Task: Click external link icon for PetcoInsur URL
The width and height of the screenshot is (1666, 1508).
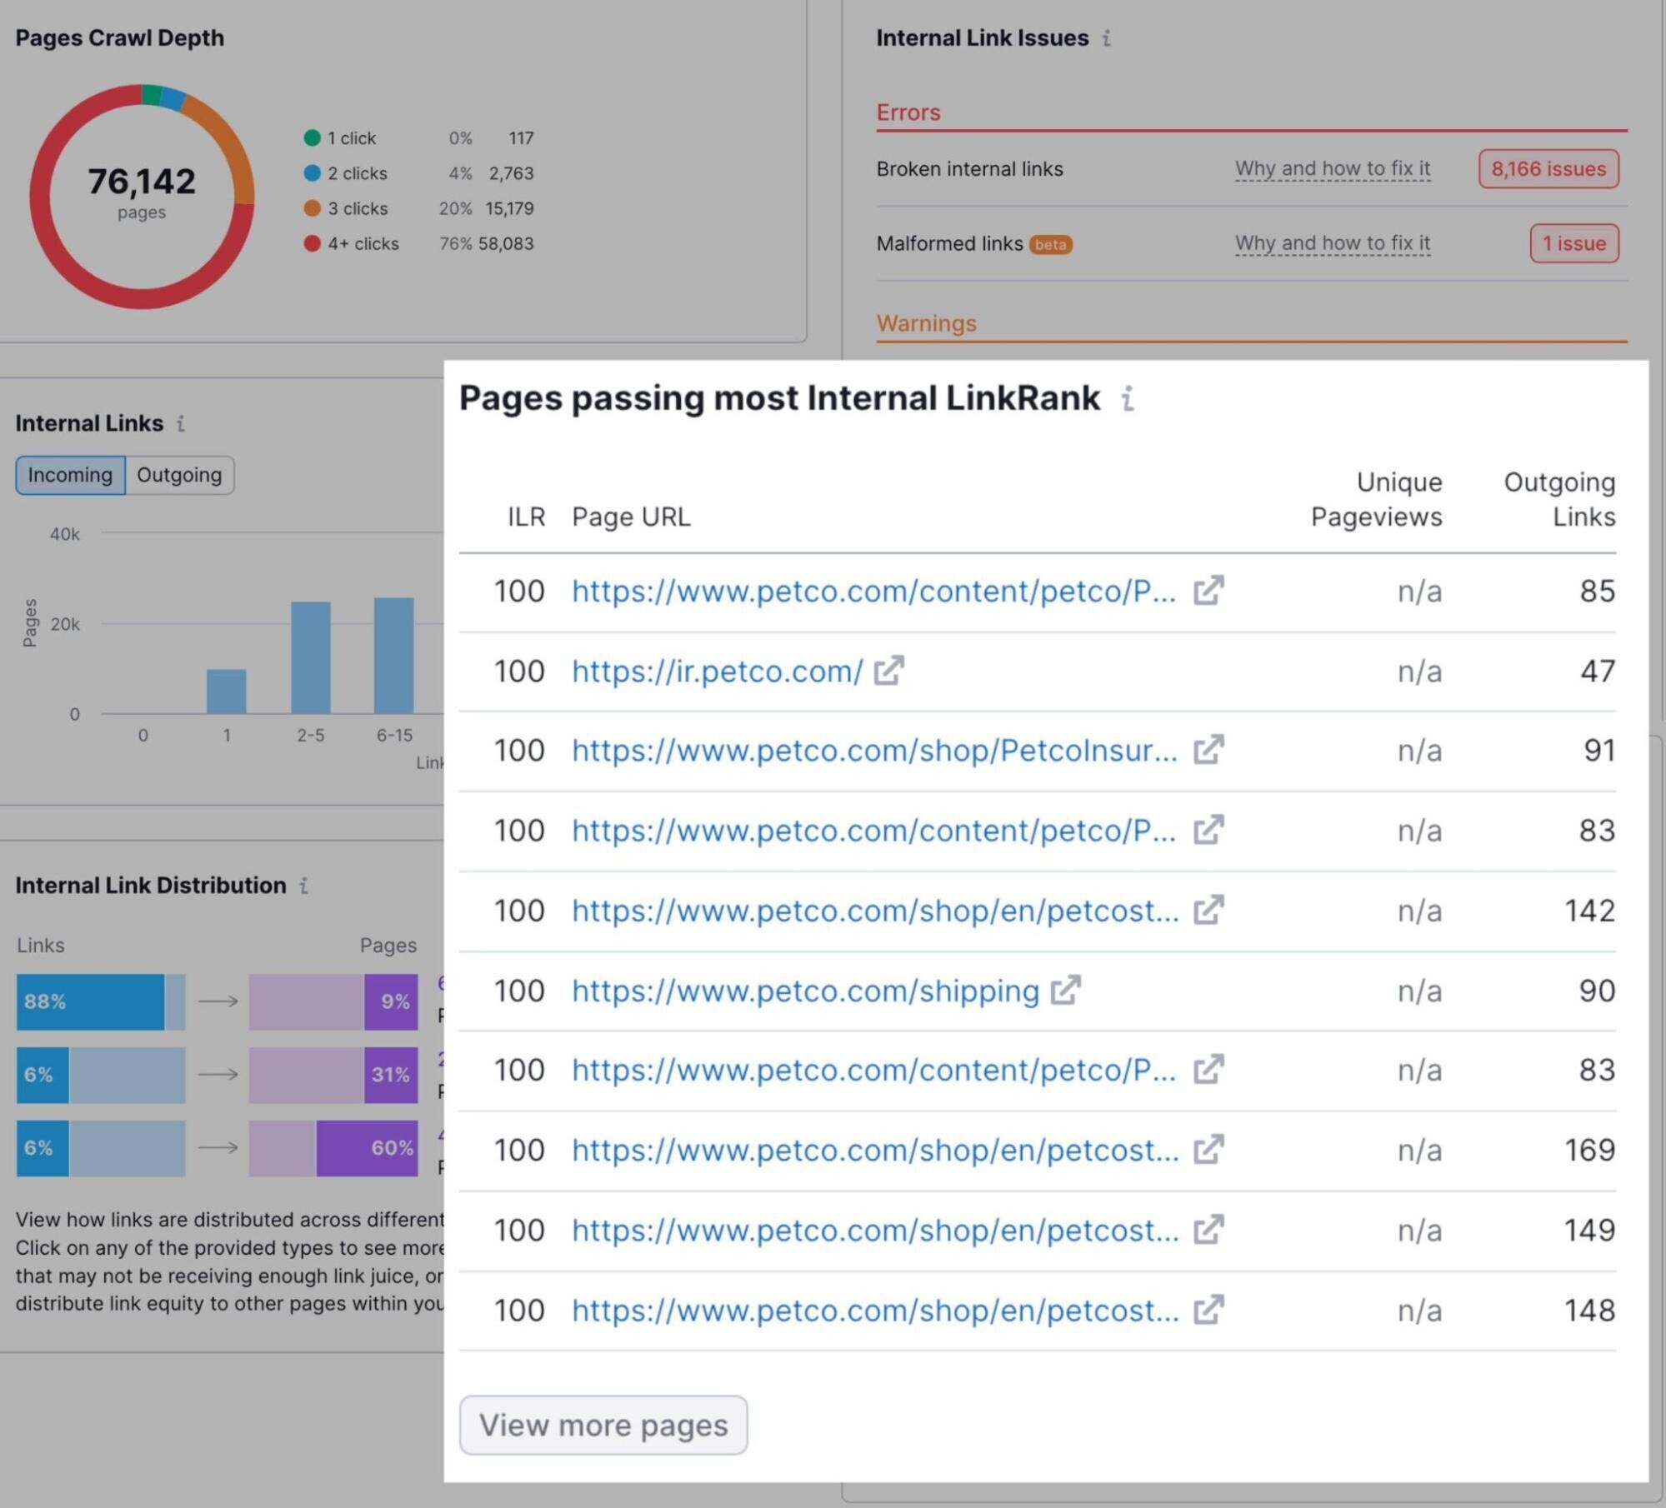Action: click(1208, 750)
